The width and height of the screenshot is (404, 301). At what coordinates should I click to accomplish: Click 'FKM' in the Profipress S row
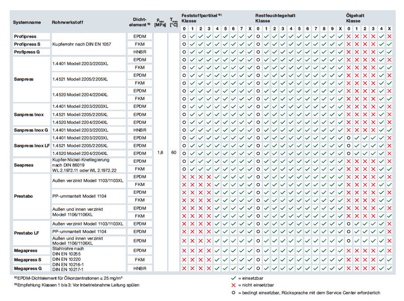(140, 44)
